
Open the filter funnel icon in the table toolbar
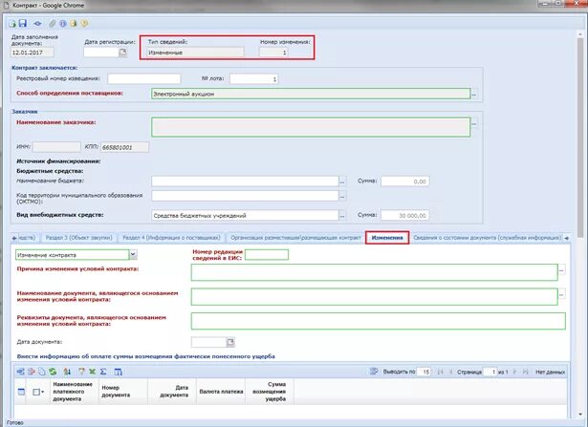click(81, 372)
